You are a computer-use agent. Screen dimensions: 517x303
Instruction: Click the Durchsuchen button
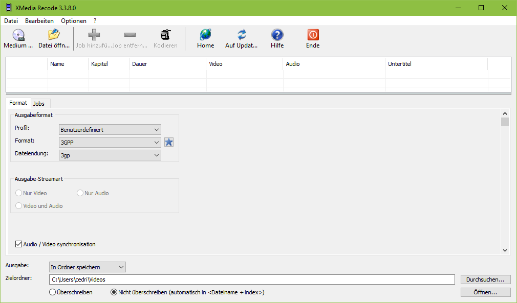click(x=485, y=279)
